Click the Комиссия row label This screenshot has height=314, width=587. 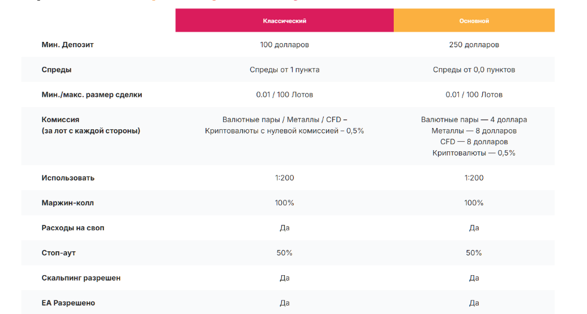tap(60, 120)
